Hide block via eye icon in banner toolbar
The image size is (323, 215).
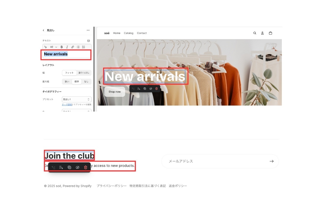(151, 89)
